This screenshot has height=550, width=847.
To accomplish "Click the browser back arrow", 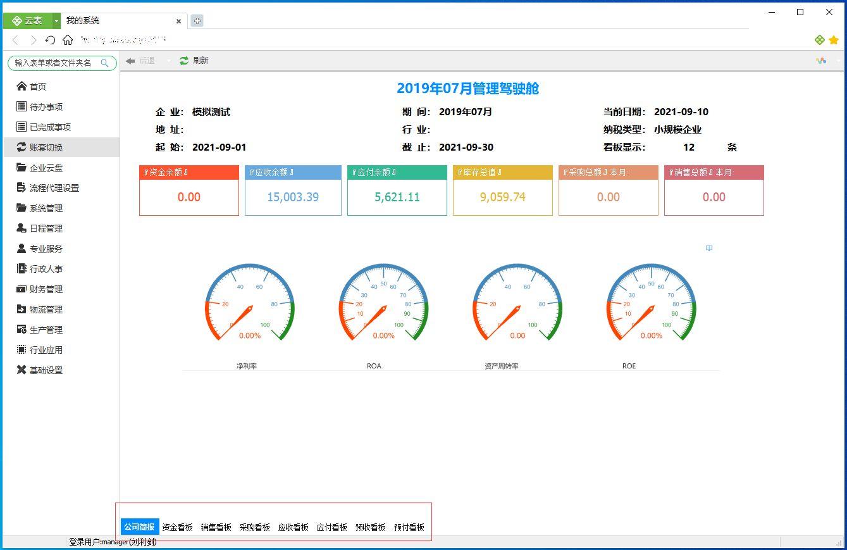I will (16, 40).
